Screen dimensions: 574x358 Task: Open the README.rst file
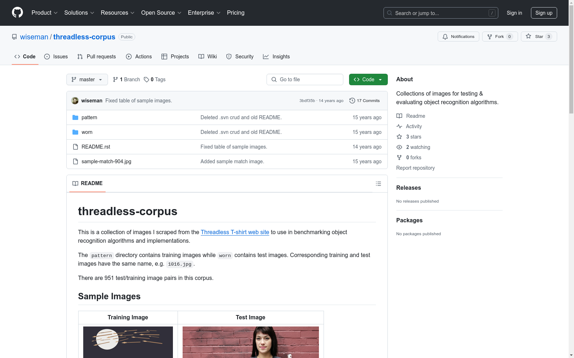point(96,147)
